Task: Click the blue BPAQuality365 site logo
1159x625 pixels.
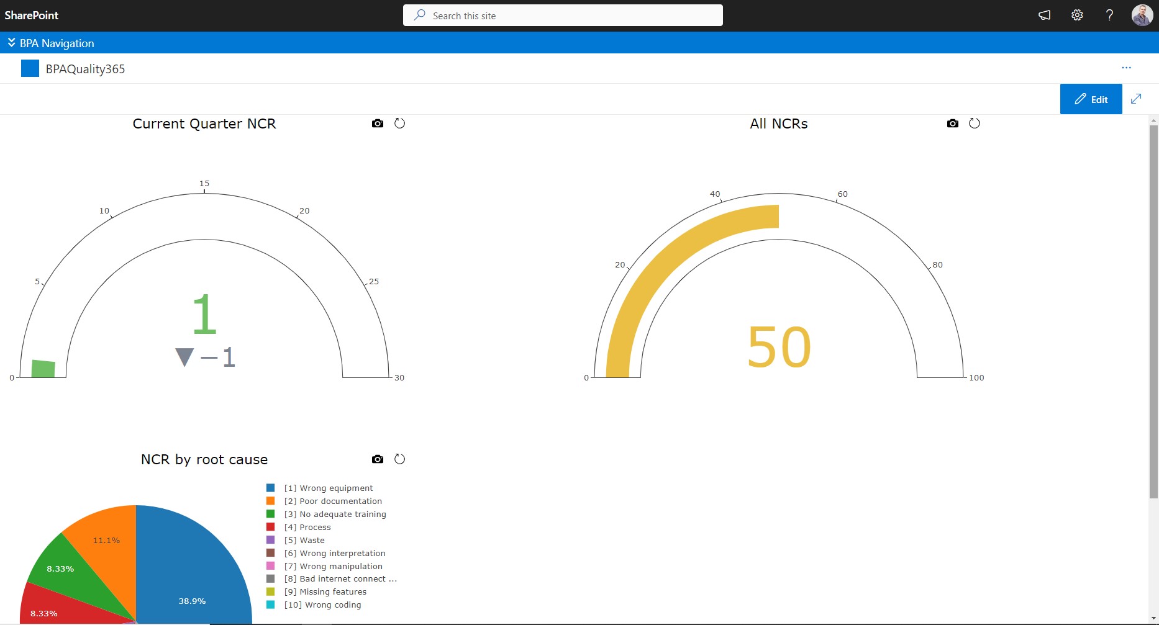Action: pos(30,68)
